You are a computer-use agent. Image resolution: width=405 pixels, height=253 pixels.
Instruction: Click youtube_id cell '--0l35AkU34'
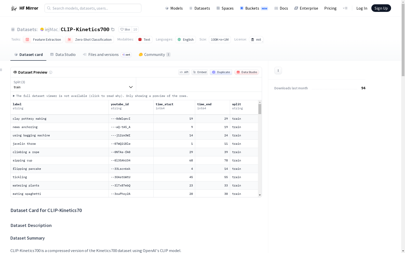[x=131, y=160]
